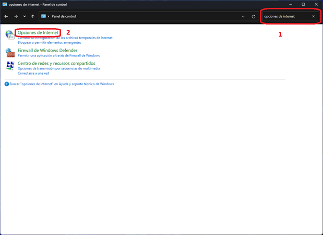323x235 pixels.
Task: Click the window title bar Control Panel icon
Action: pos(5,4)
